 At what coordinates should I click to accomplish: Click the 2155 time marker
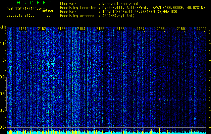100,29
